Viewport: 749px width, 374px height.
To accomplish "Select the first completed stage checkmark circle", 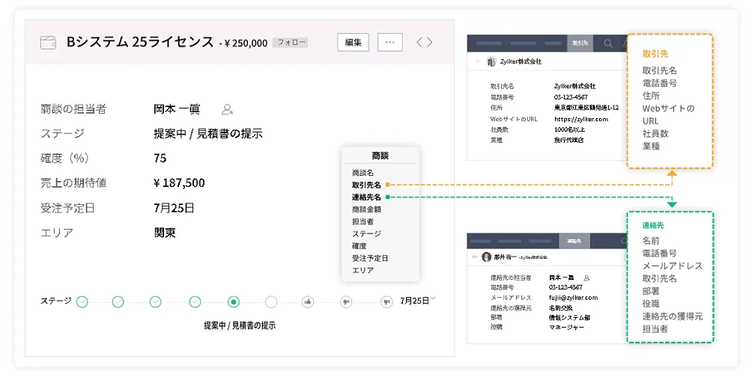I will click(82, 301).
